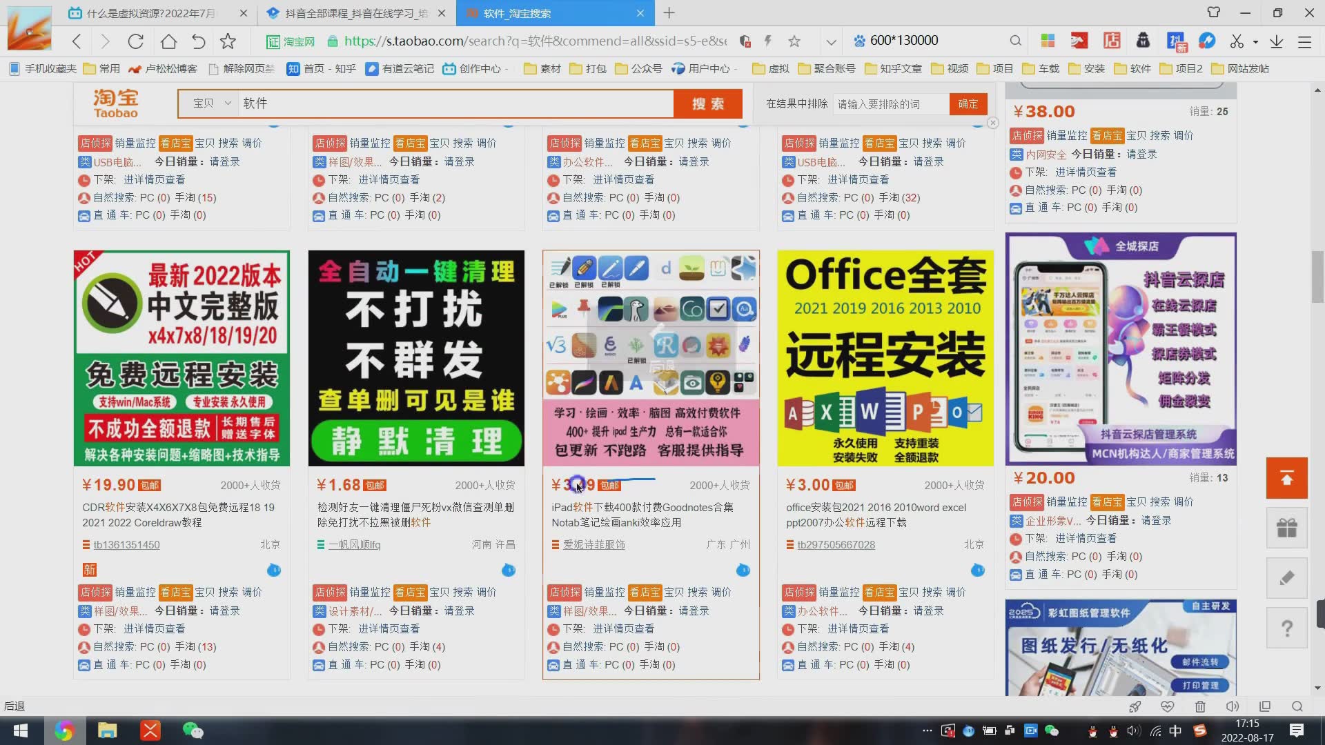Show hidden system tray icons
The image size is (1325, 745).
tap(927, 731)
